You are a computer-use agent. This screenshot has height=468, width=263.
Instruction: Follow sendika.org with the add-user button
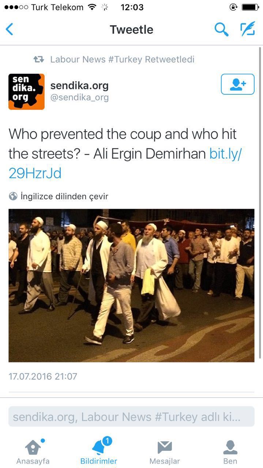(x=238, y=84)
